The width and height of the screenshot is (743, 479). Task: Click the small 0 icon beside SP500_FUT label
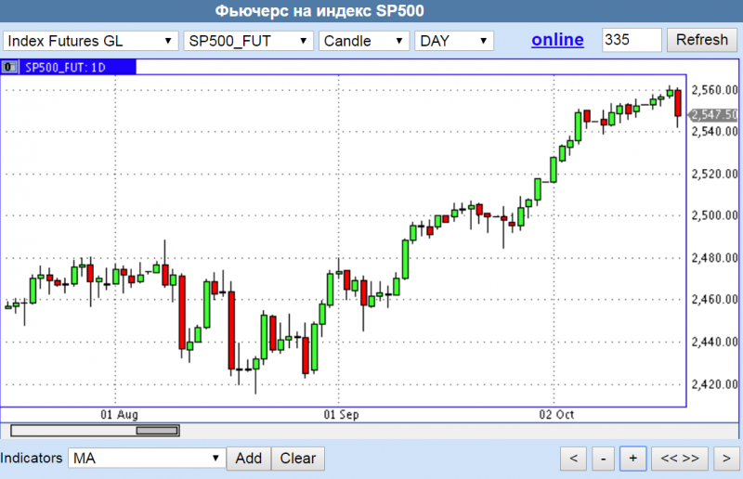[x=10, y=67]
